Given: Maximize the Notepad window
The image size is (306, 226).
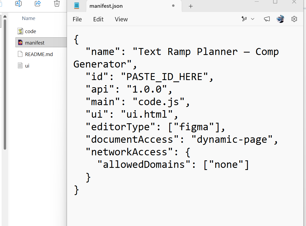Looking at the screenshot, I should pos(275,2).
